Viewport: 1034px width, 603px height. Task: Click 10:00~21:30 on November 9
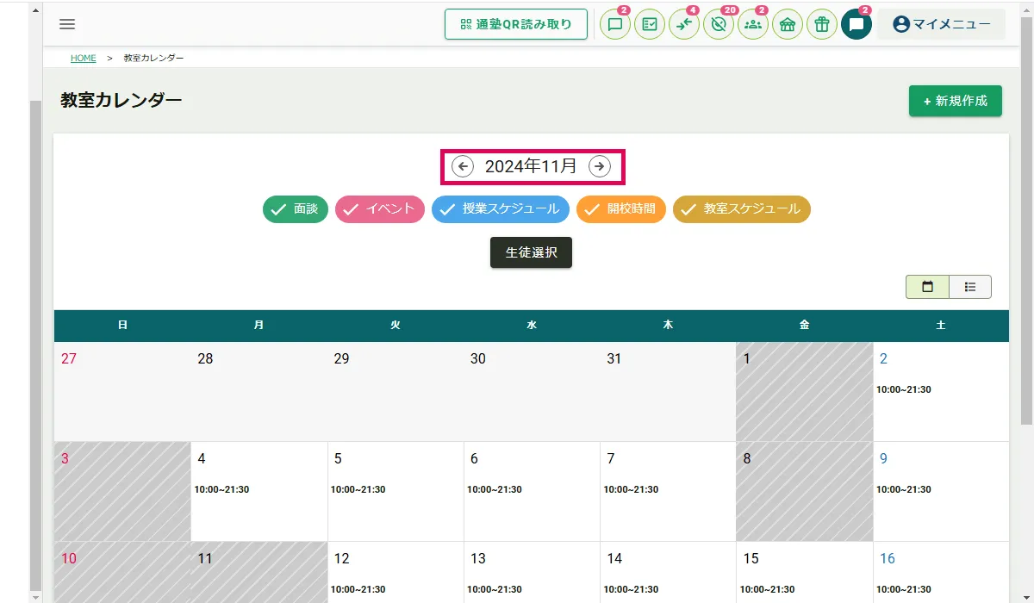click(904, 489)
